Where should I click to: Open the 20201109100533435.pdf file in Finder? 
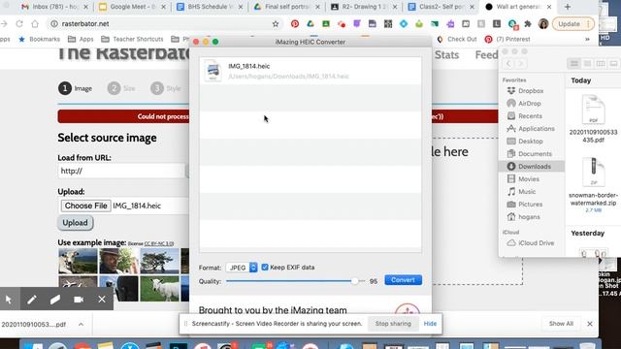(x=593, y=119)
